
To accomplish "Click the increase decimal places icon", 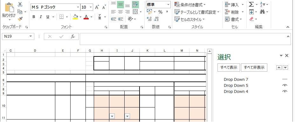I will 149,19.
